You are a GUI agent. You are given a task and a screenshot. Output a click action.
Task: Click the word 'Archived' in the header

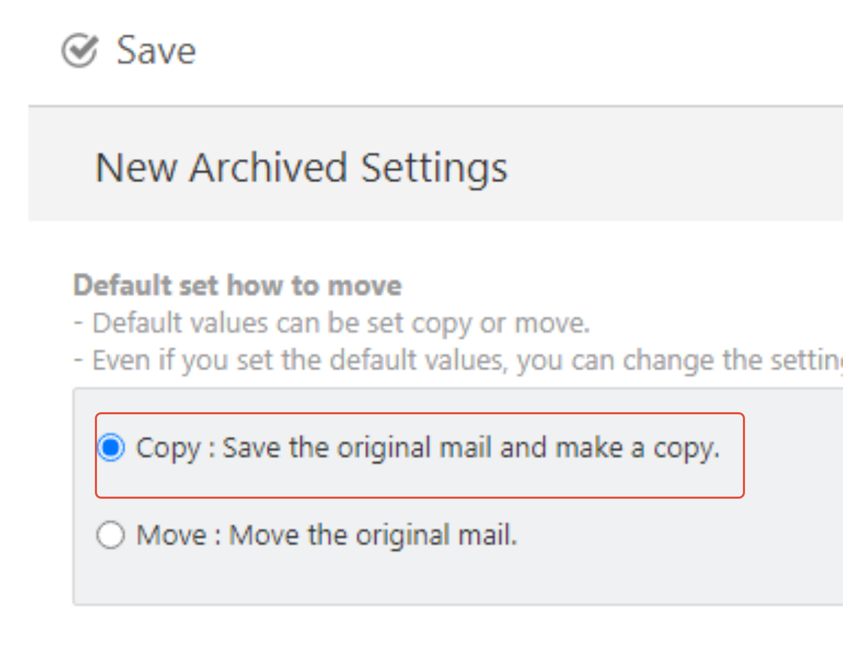pyautogui.click(x=268, y=167)
